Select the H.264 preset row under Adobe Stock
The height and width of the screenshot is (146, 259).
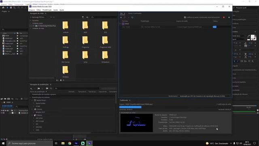(38, 106)
